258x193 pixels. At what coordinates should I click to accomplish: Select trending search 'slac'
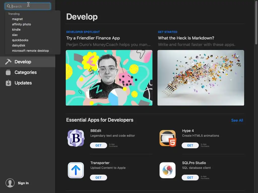[x=15, y=35]
